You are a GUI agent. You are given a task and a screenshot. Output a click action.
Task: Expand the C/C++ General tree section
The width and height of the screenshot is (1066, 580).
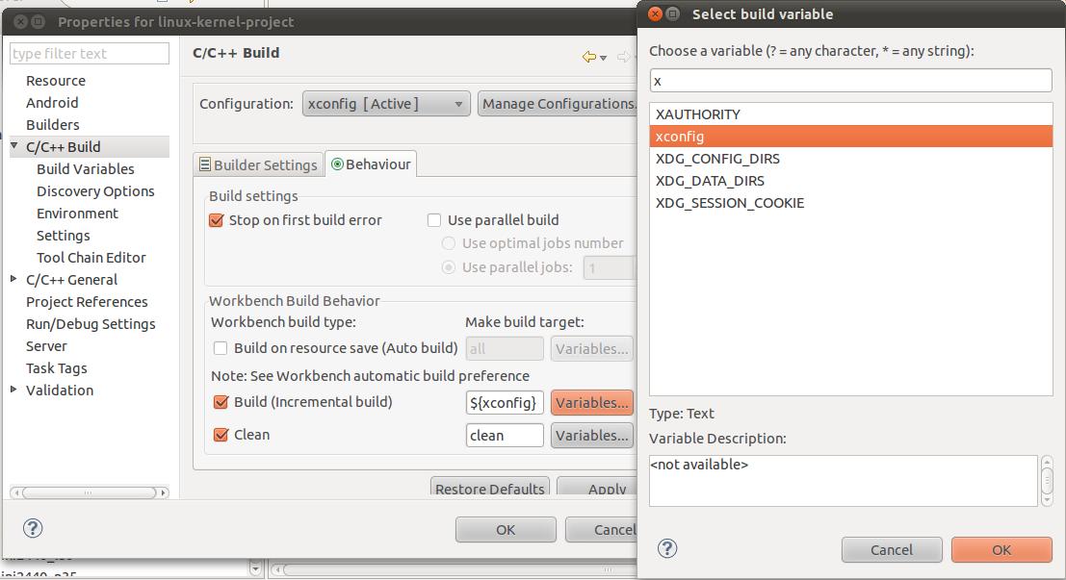[13, 279]
